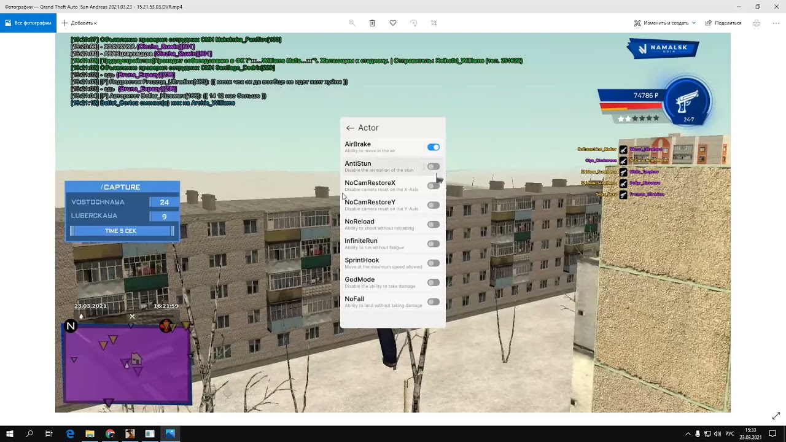Screen dimensions: 786x442
Task: Open the Windows Start menu
Action: pyautogui.click(x=10, y=433)
